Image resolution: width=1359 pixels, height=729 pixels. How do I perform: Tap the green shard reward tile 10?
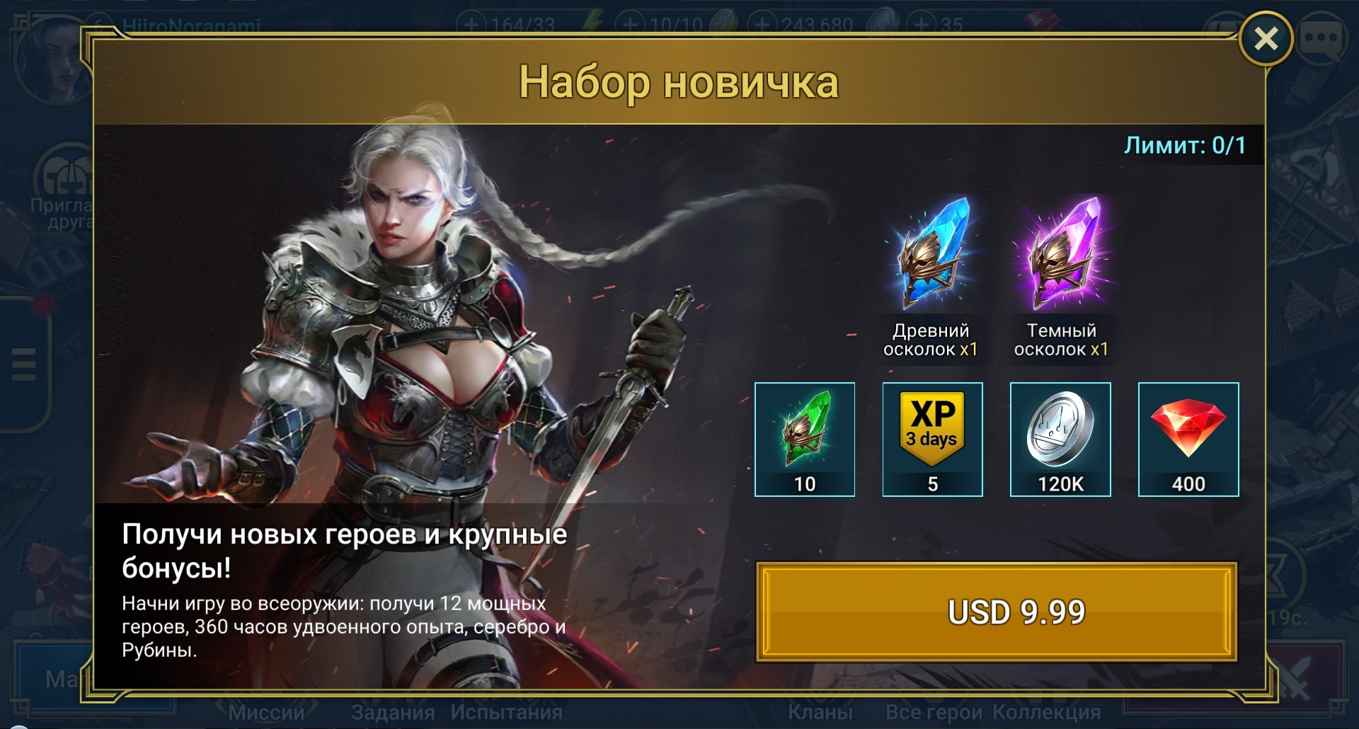click(x=805, y=440)
